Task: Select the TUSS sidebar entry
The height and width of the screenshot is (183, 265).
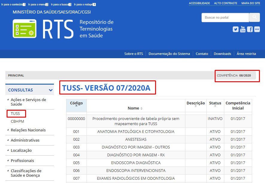Action: coord(16,114)
